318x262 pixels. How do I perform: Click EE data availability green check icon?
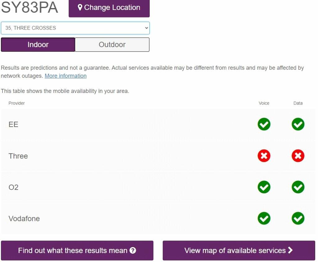coord(298,124)
